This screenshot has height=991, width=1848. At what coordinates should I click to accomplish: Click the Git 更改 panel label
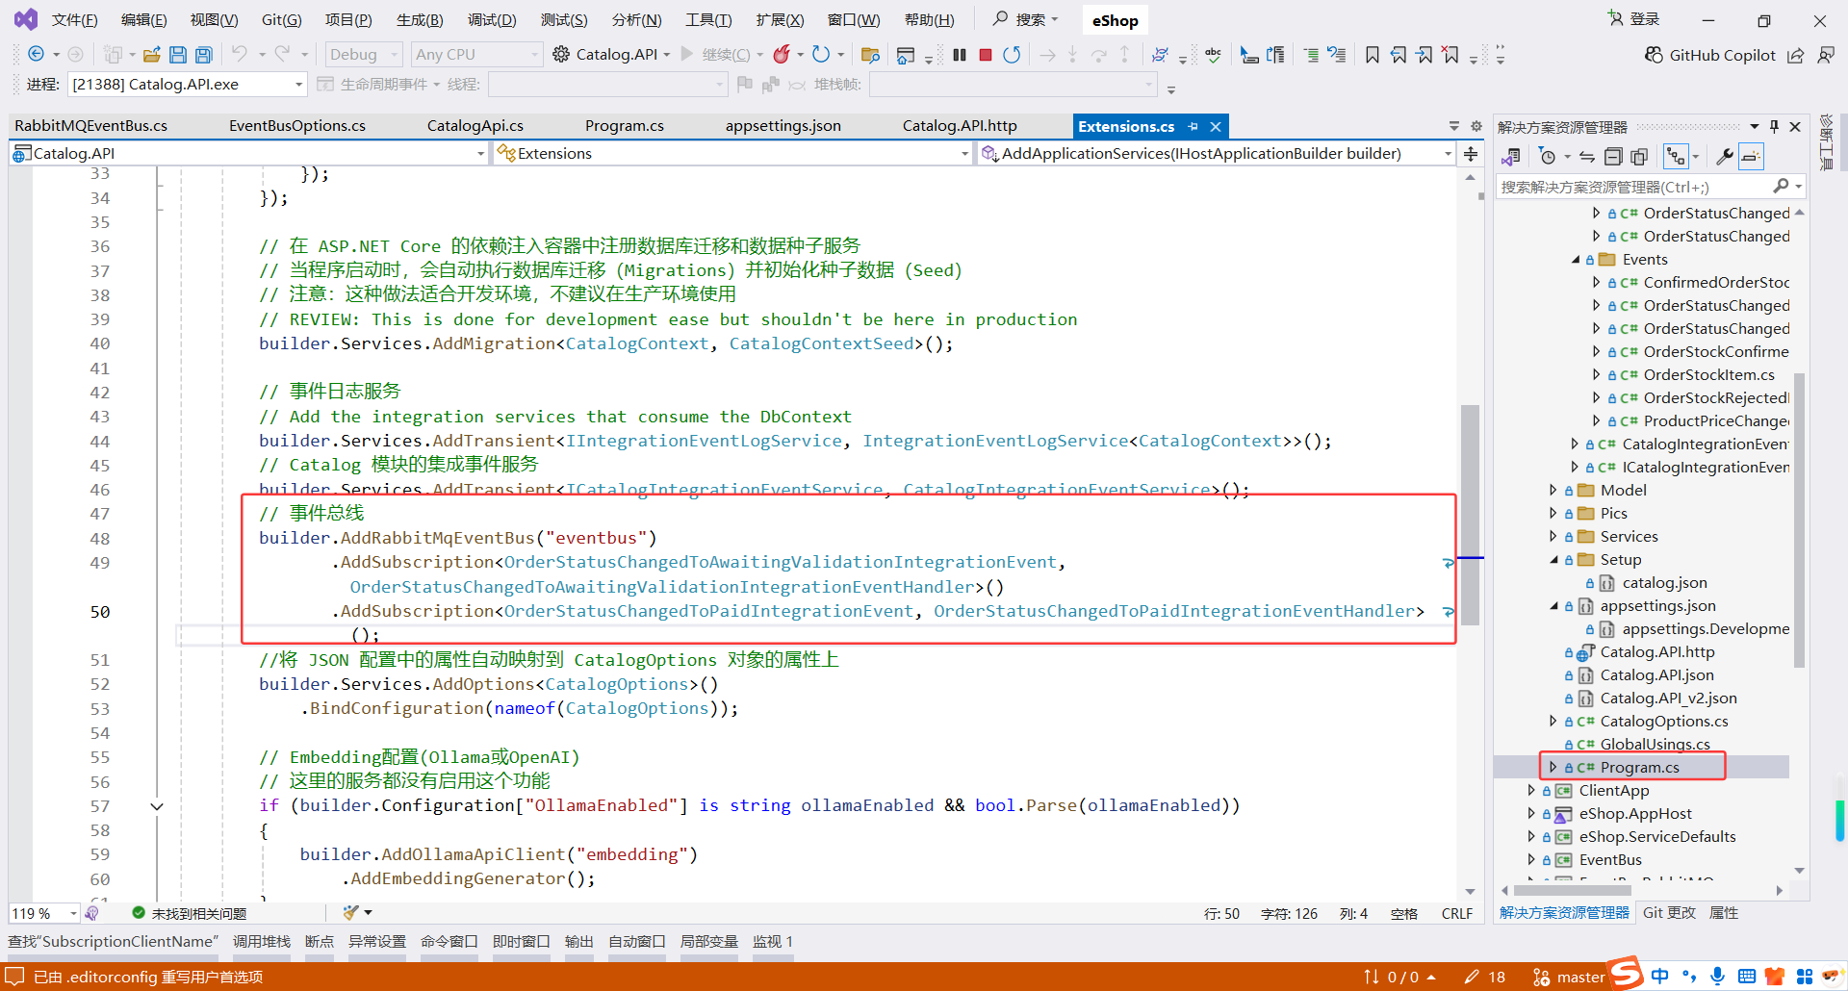[1669, 912]
